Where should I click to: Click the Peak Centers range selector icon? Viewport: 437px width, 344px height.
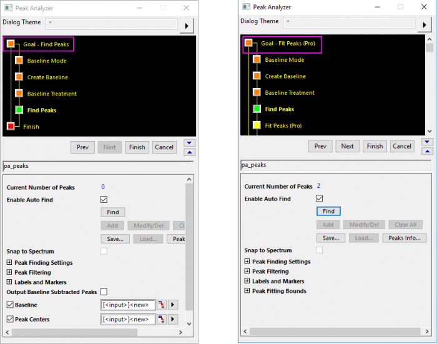(162, 319)
